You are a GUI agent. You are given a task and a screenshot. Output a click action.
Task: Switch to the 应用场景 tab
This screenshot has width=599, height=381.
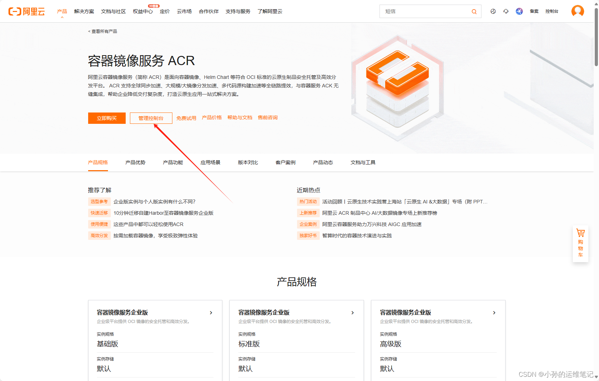click(210, 162)
